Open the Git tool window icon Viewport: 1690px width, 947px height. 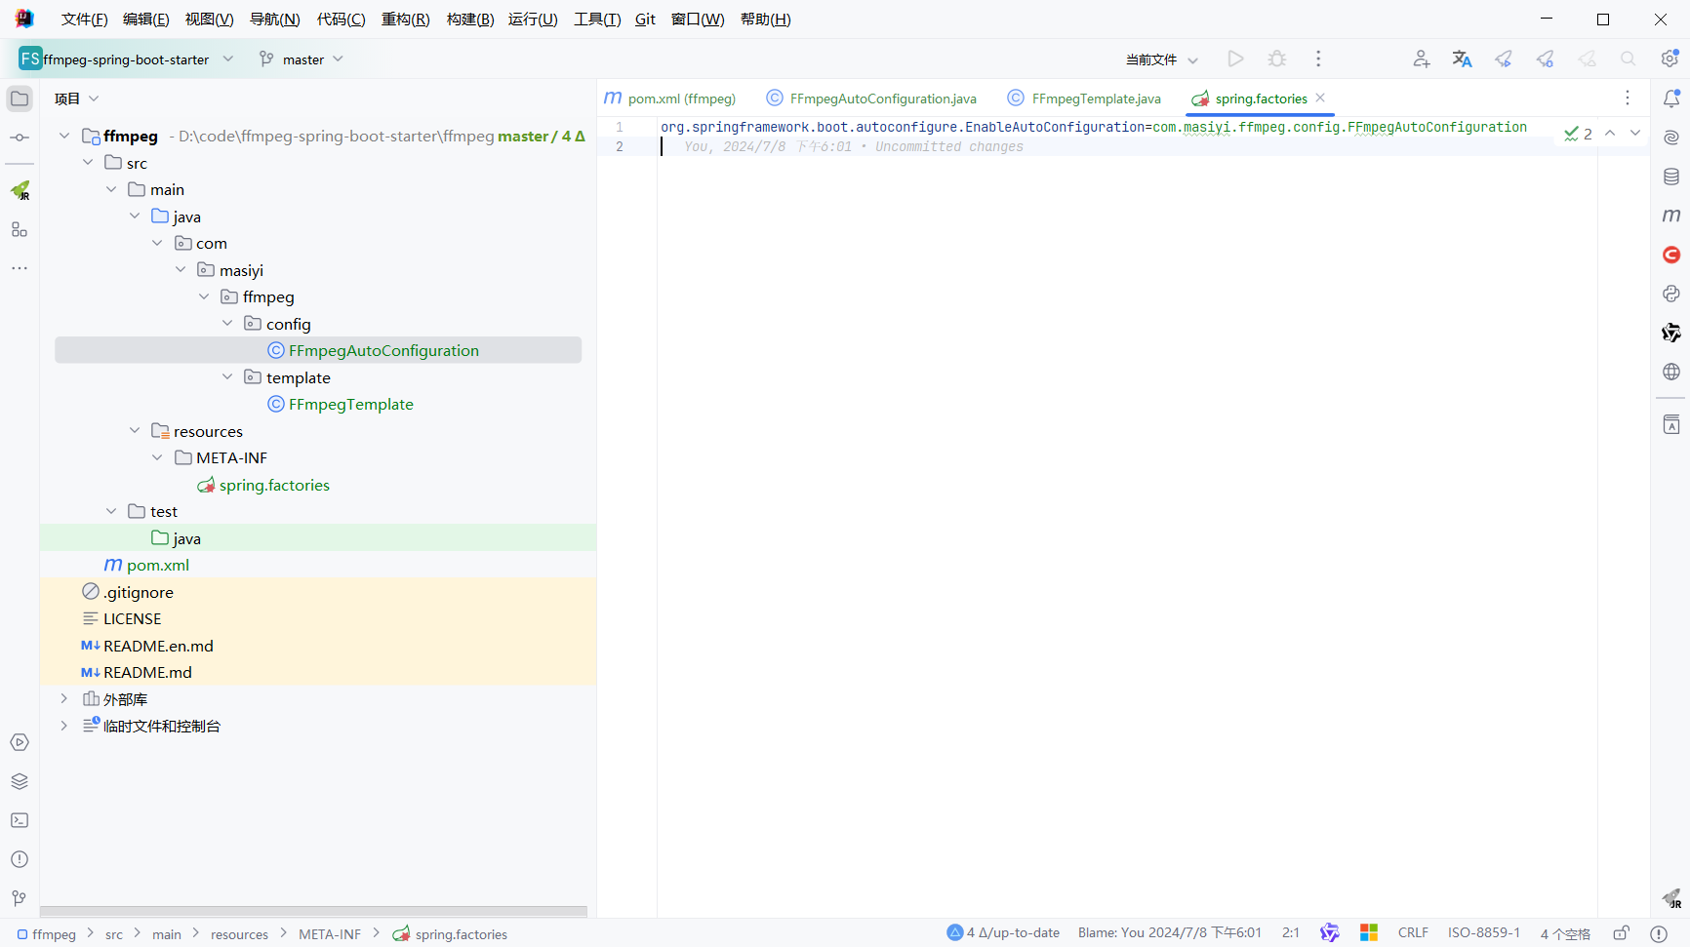pyautogui.click(x=20, y=898)
